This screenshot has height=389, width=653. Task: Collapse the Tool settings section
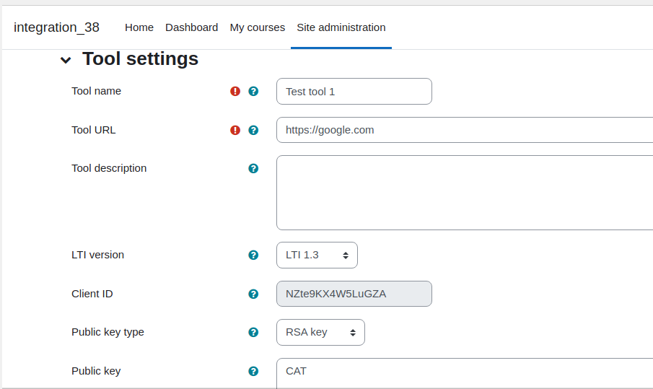click(x=66, y=61)
